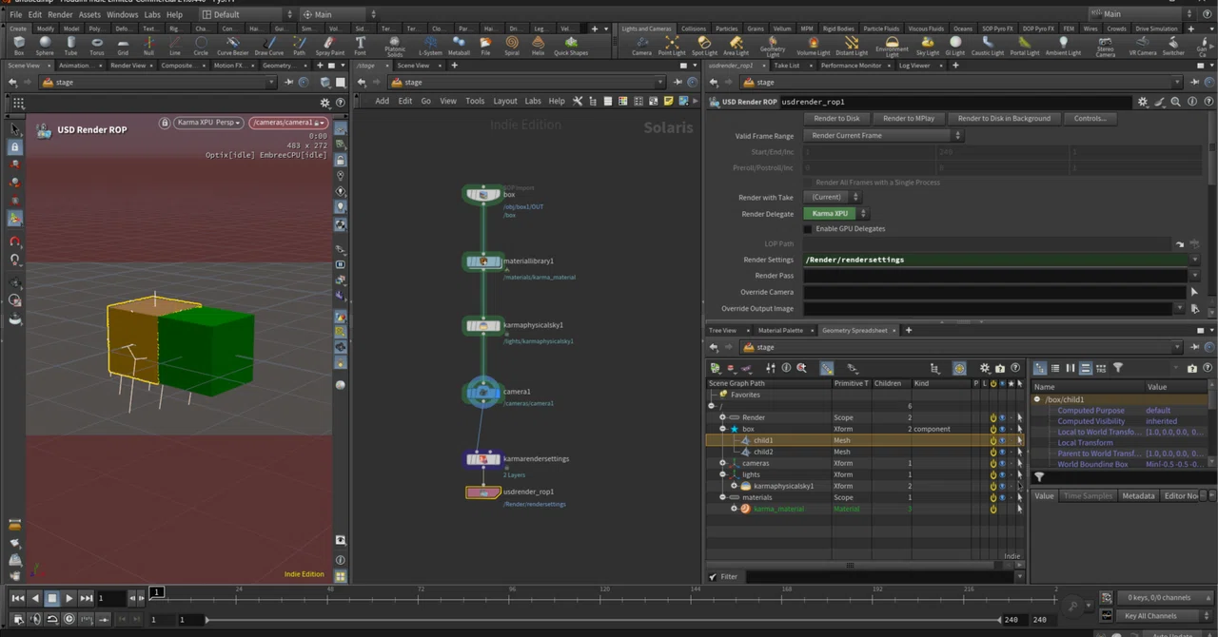1218x637 pixels.
Task: Add a Point Light from the shelf
Action: pos(671,45)
